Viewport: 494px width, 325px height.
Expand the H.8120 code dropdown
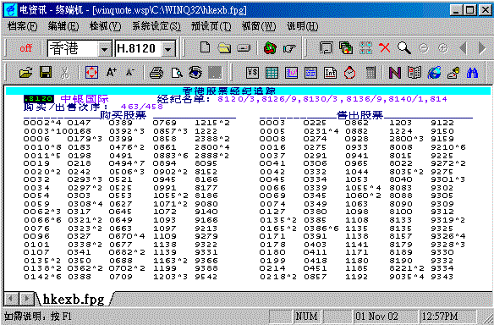[x=168, y=49]
